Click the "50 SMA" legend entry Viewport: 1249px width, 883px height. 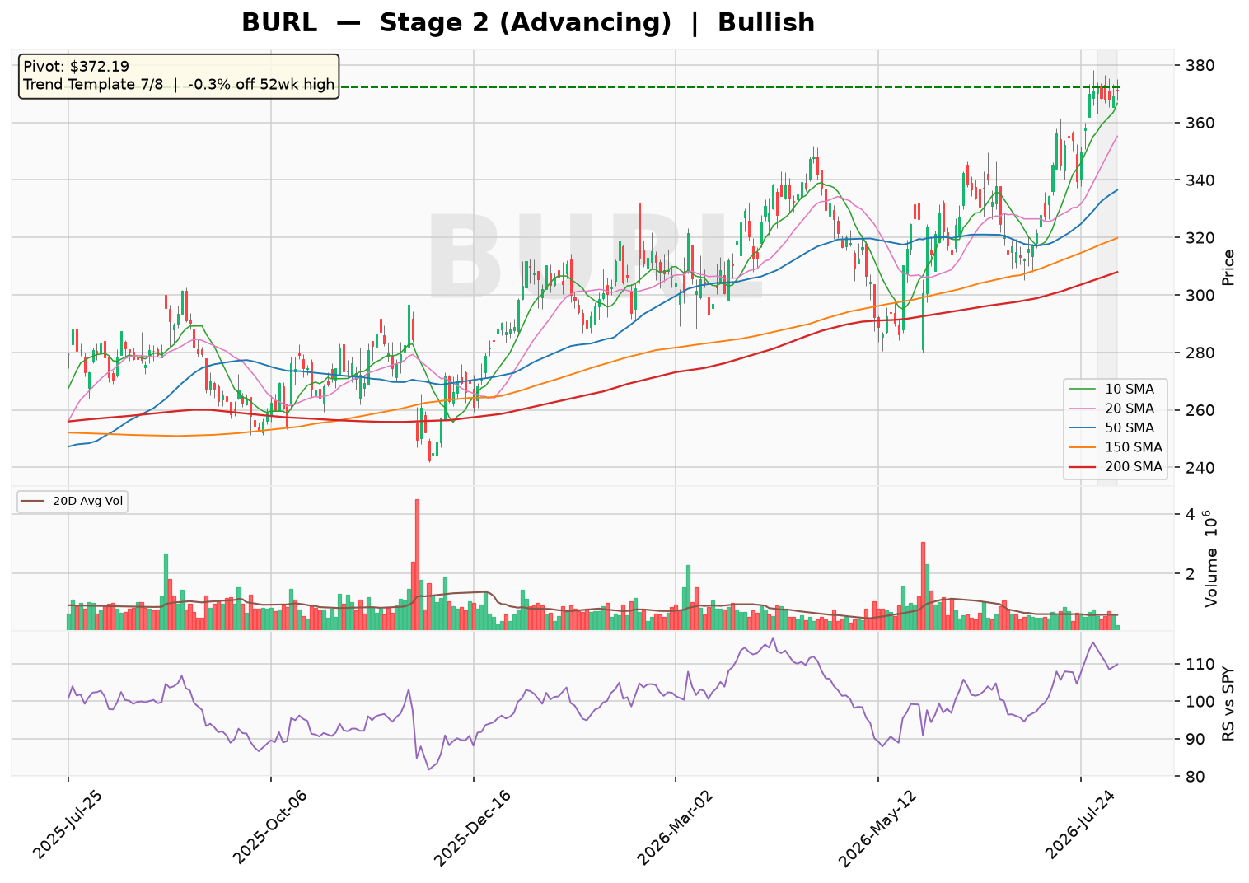(x=1115, y=428)
